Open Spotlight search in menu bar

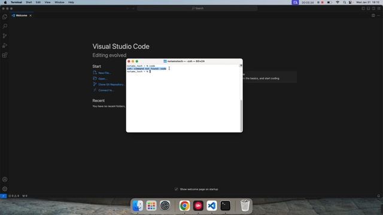[x=345, y=2]
